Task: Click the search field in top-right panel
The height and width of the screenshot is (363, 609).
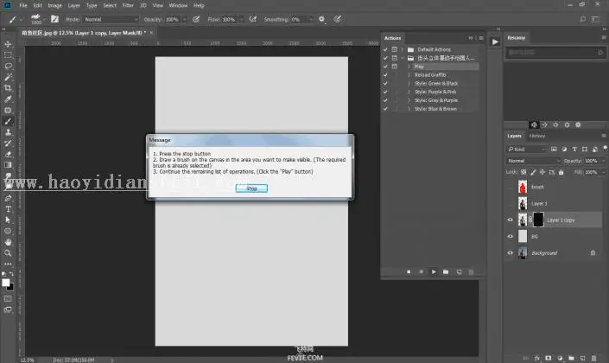Action: click(x=555, y=52)
